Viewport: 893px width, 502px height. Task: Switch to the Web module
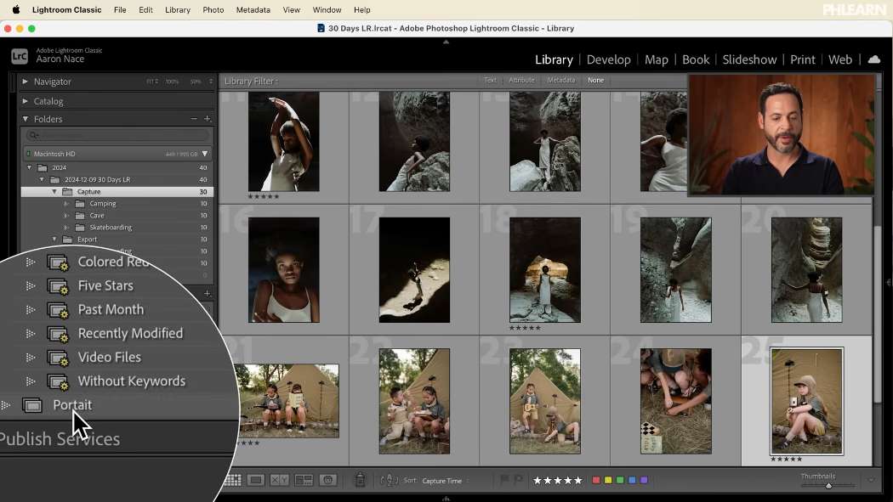click(840, 59)
